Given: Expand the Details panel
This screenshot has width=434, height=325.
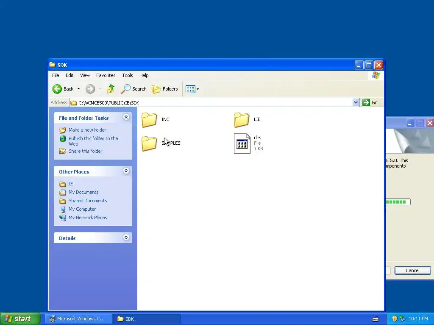Looking at the screenshot, I should click(126, 237).
